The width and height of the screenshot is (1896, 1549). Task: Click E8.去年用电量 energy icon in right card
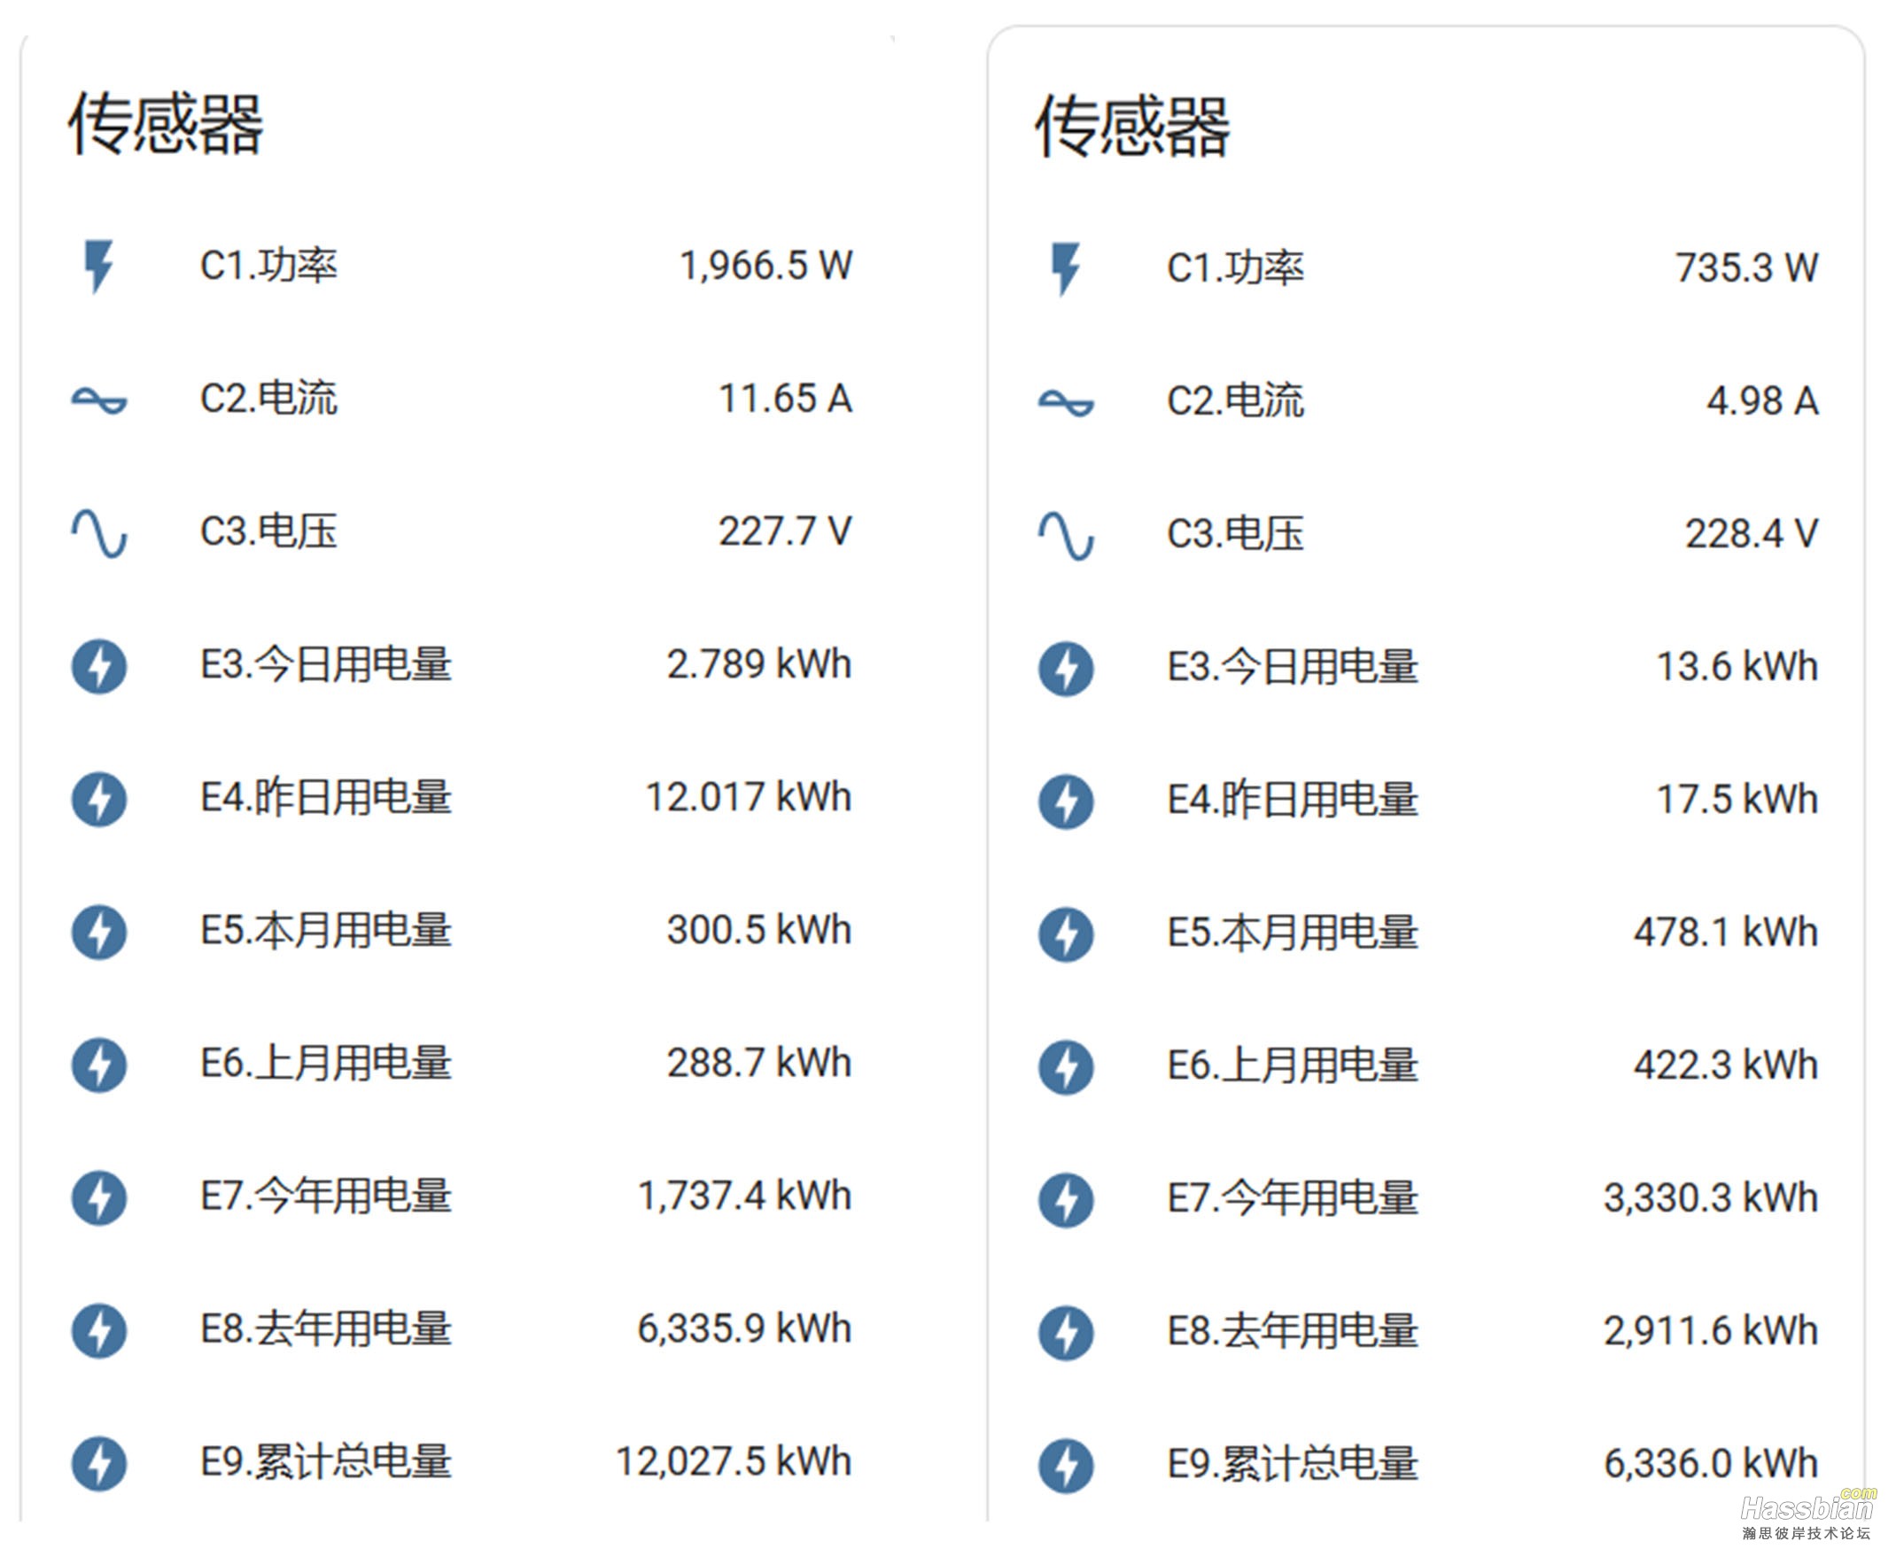coord(1066,1333)
